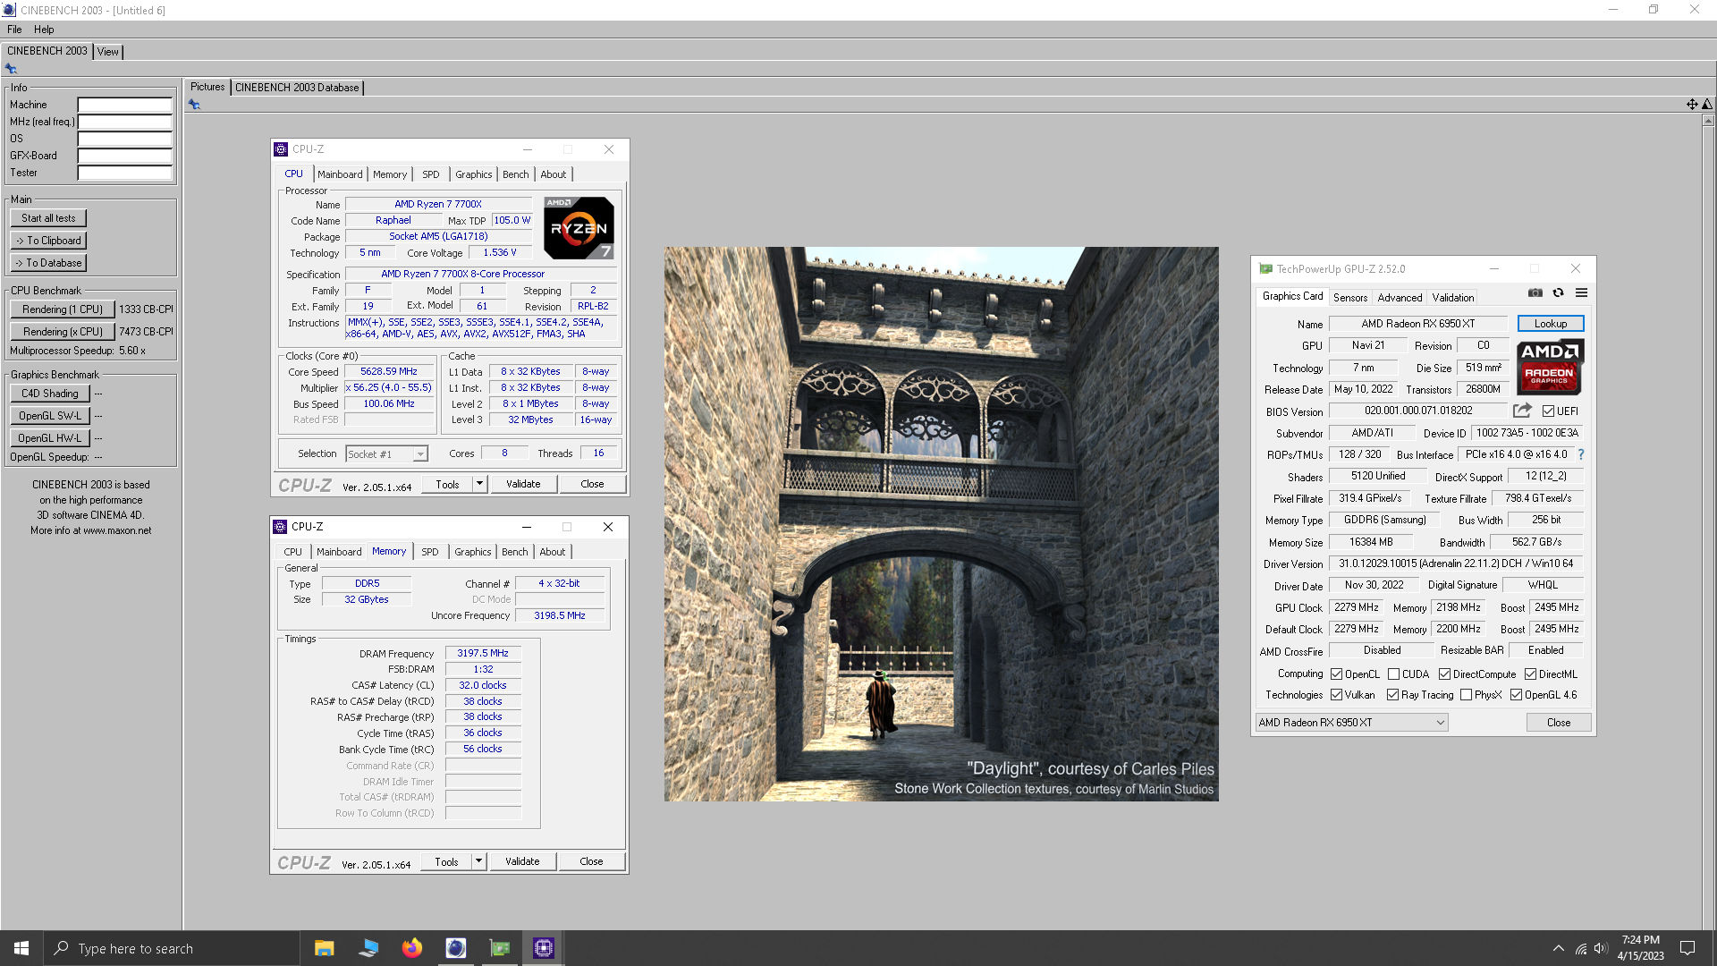This screenshot has height=966, width=1717.
Task: Switch to the View tab in Cinebench
Action: point(107,52)
